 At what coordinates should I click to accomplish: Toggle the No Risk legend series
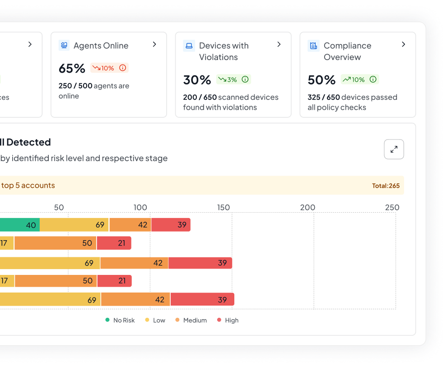pos(120,320)
